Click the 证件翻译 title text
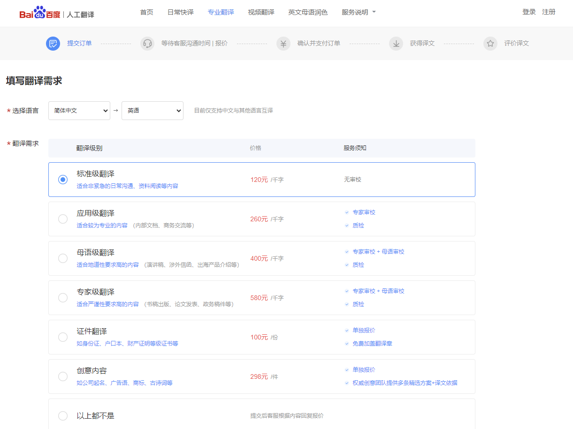This screenshot has width=573, height=429. coord(92,331)
